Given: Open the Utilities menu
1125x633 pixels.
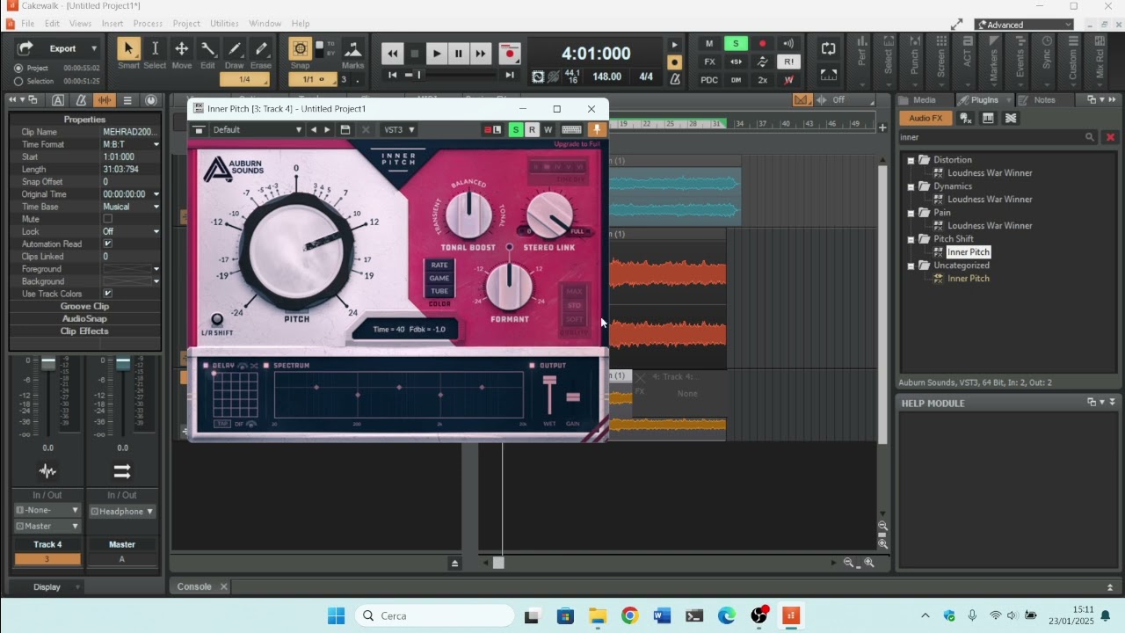Looking at the screenshot, I should click(224, 24).
